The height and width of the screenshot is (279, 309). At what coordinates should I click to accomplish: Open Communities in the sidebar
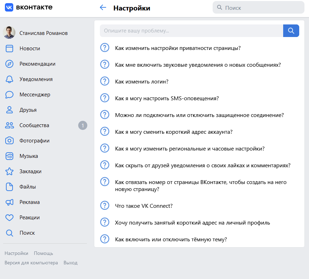click(34, 125)
